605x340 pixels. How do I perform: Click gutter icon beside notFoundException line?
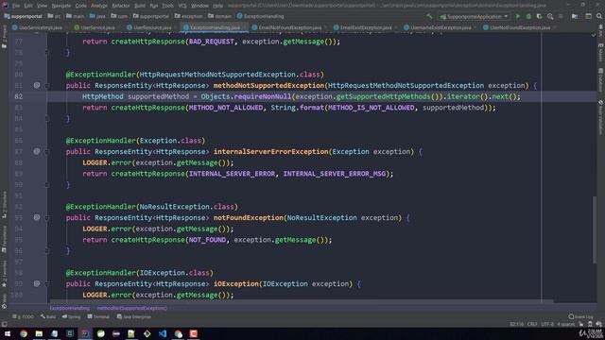tap(37, 217)
